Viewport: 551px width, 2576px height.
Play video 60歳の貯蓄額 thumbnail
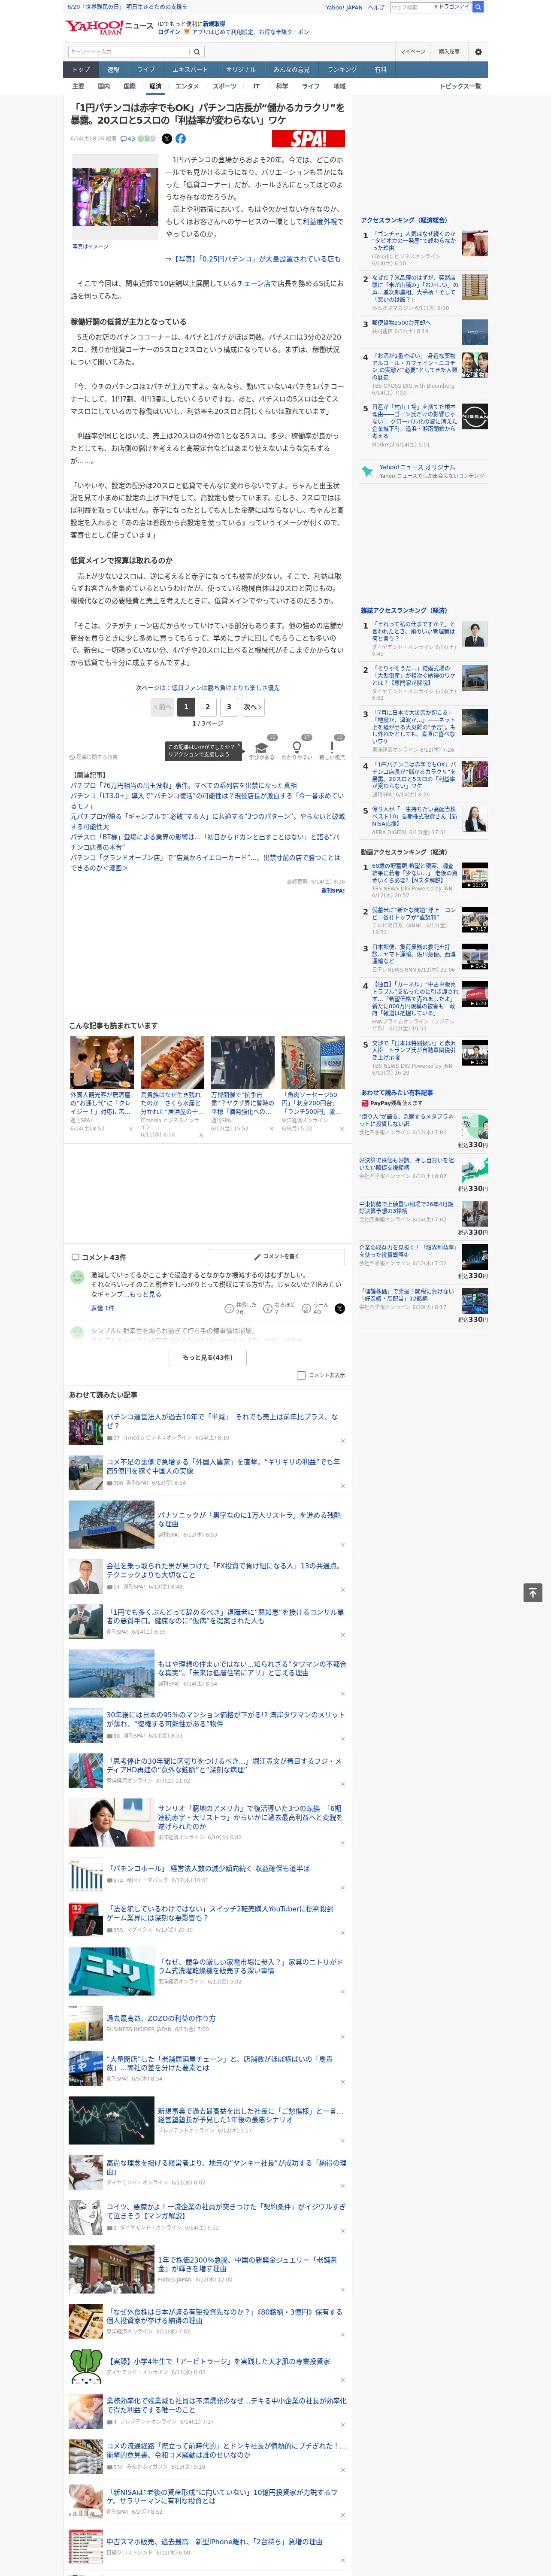pyautogui.click(x=475, y=875)
